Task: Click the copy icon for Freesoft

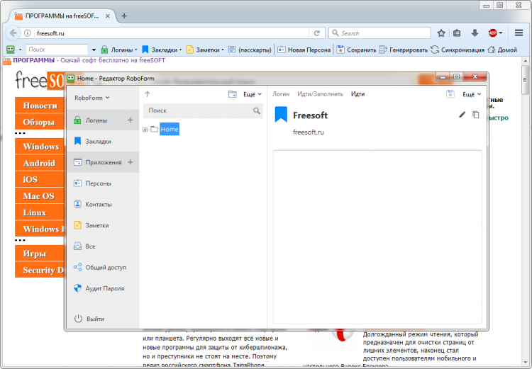Action: [476, 115]
